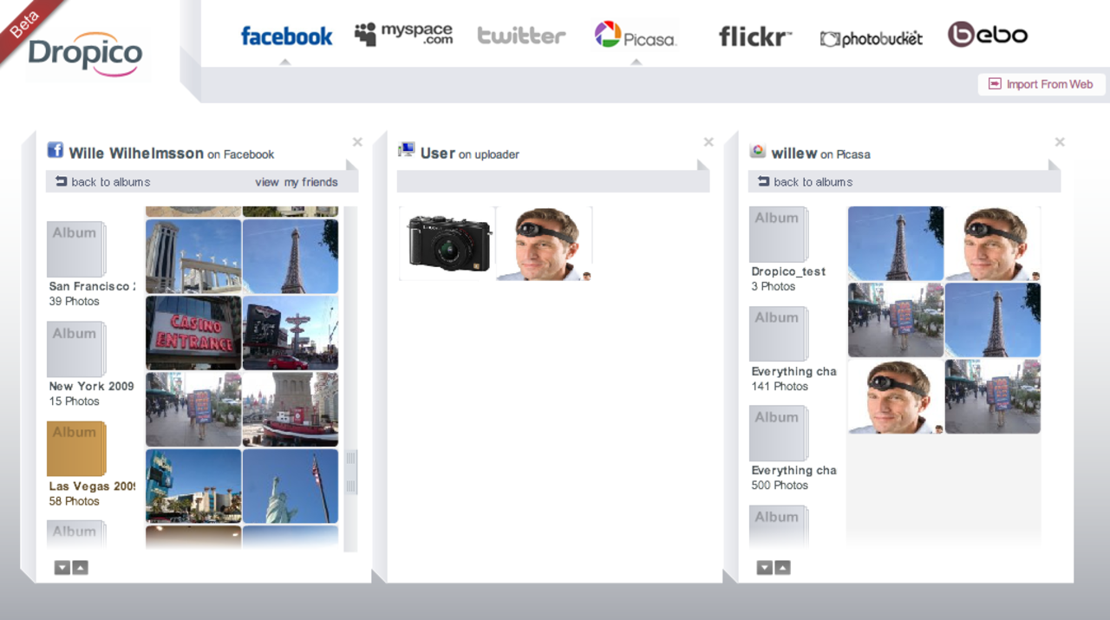Click the Photobucket service logo
The image size is (1110, 620).
coord(871,38)
